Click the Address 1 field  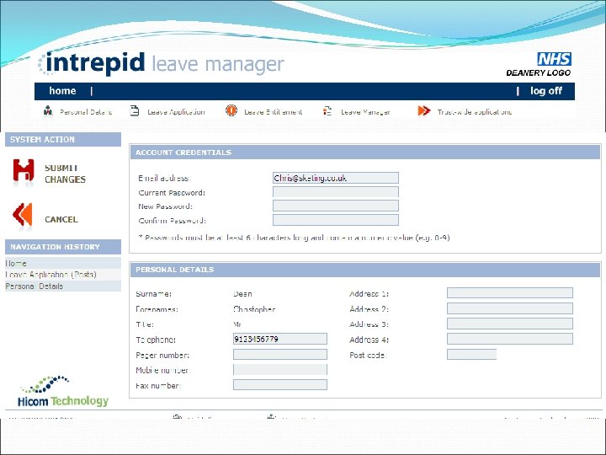coord(510,293)
